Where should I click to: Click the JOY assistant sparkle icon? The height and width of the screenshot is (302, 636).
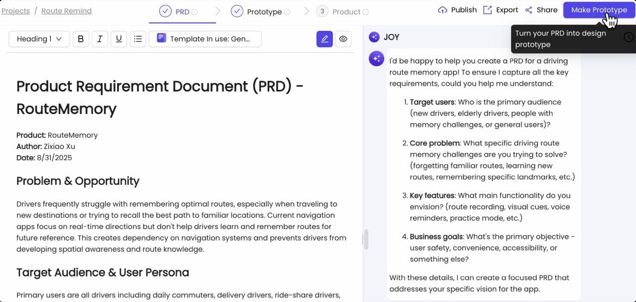coord(375,37)
